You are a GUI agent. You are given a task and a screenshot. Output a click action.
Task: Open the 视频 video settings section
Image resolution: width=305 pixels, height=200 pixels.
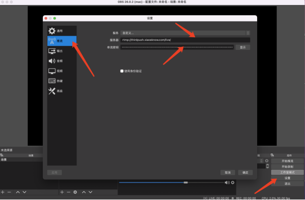tap(62, 71)
